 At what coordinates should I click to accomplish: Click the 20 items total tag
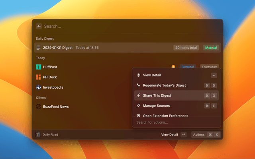tap(186, 48)
